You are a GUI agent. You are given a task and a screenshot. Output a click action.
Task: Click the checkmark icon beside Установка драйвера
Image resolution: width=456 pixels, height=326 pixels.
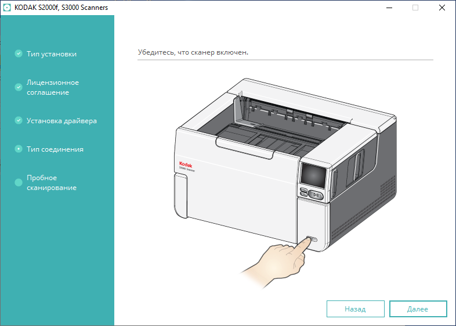19,120
